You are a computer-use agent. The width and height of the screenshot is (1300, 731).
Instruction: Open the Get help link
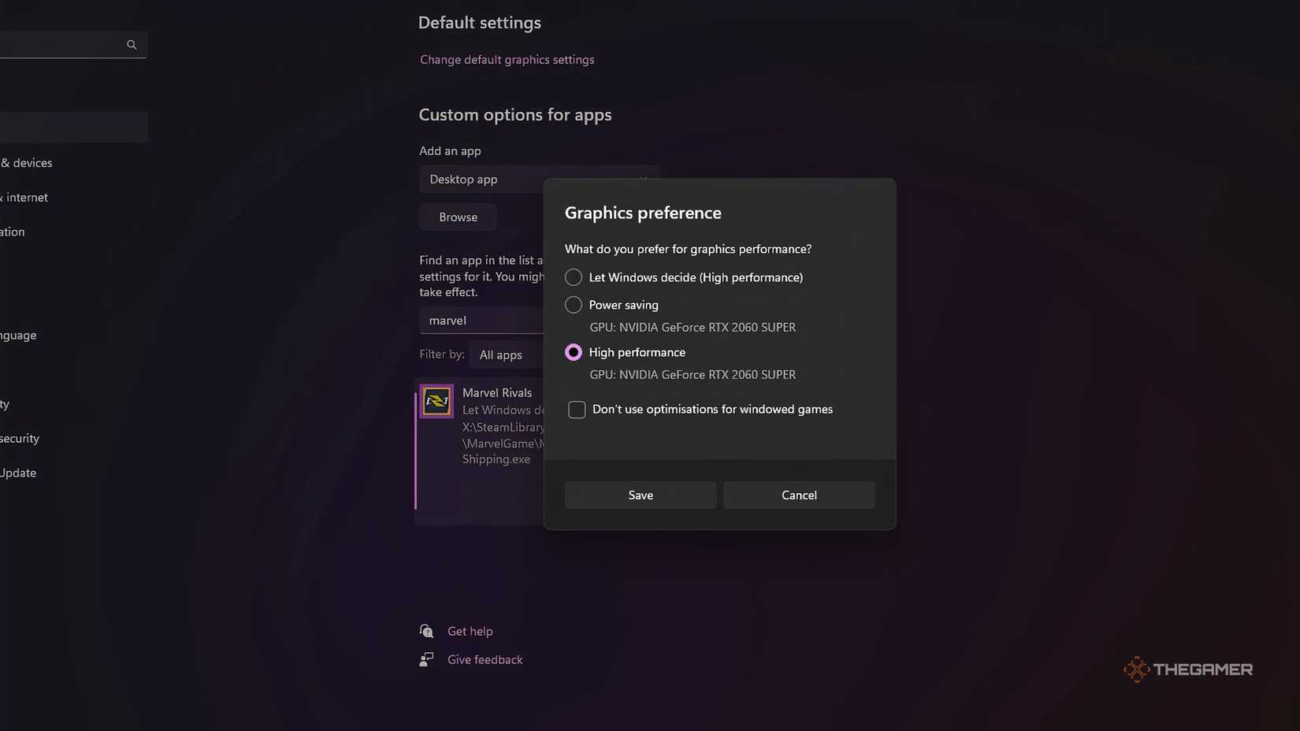tap(470, 631)
